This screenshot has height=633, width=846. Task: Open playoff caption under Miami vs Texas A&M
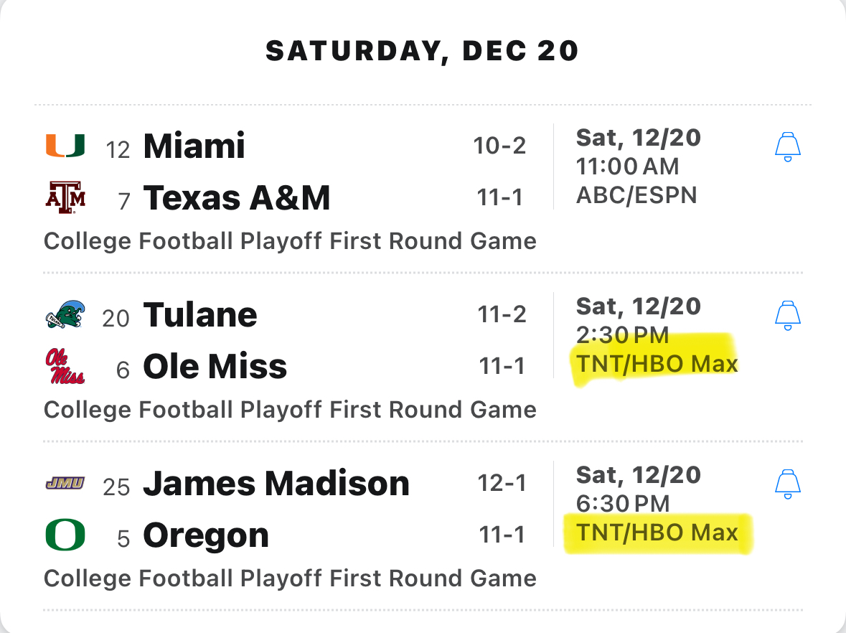coord(291,241)
